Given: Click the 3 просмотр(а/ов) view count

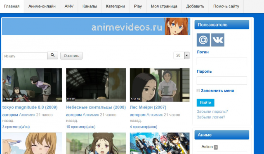Looking at the screenshot, I should (16, 127).
